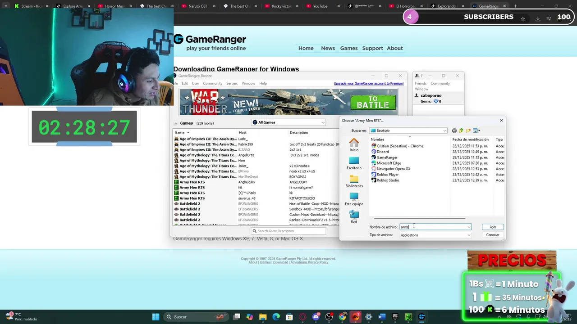This screenshot has width=577, height=324.
Task: Expand the Buscar en folder dropdown
Action: tap(444, 130)
